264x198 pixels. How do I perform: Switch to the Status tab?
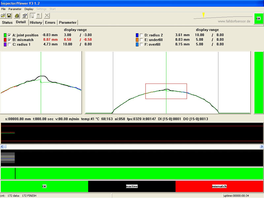pos(7,22)
